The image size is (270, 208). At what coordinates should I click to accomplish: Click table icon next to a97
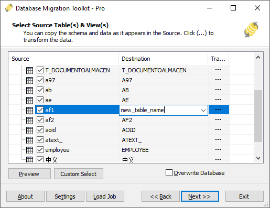pos(29,80)
